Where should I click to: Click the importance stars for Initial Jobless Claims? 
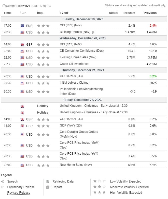(x=43, y=83)
